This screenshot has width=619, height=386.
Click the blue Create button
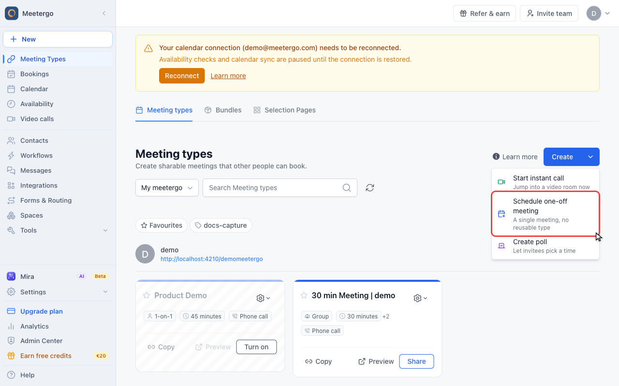coord(562,157)
